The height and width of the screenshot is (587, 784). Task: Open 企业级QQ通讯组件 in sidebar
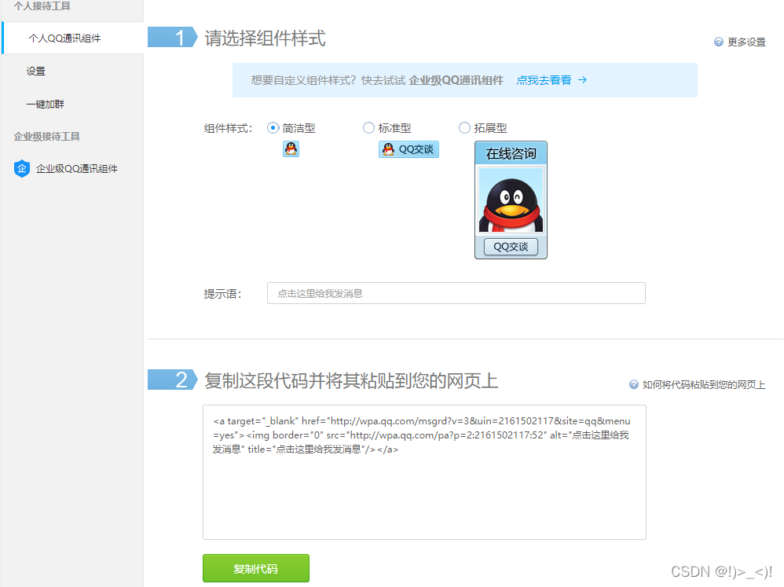click(76, 168)
